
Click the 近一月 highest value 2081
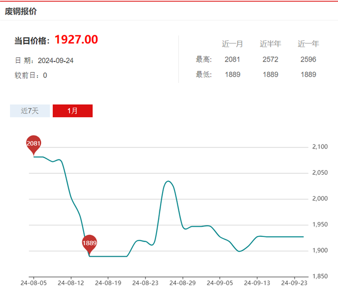[x=232, y=60]
